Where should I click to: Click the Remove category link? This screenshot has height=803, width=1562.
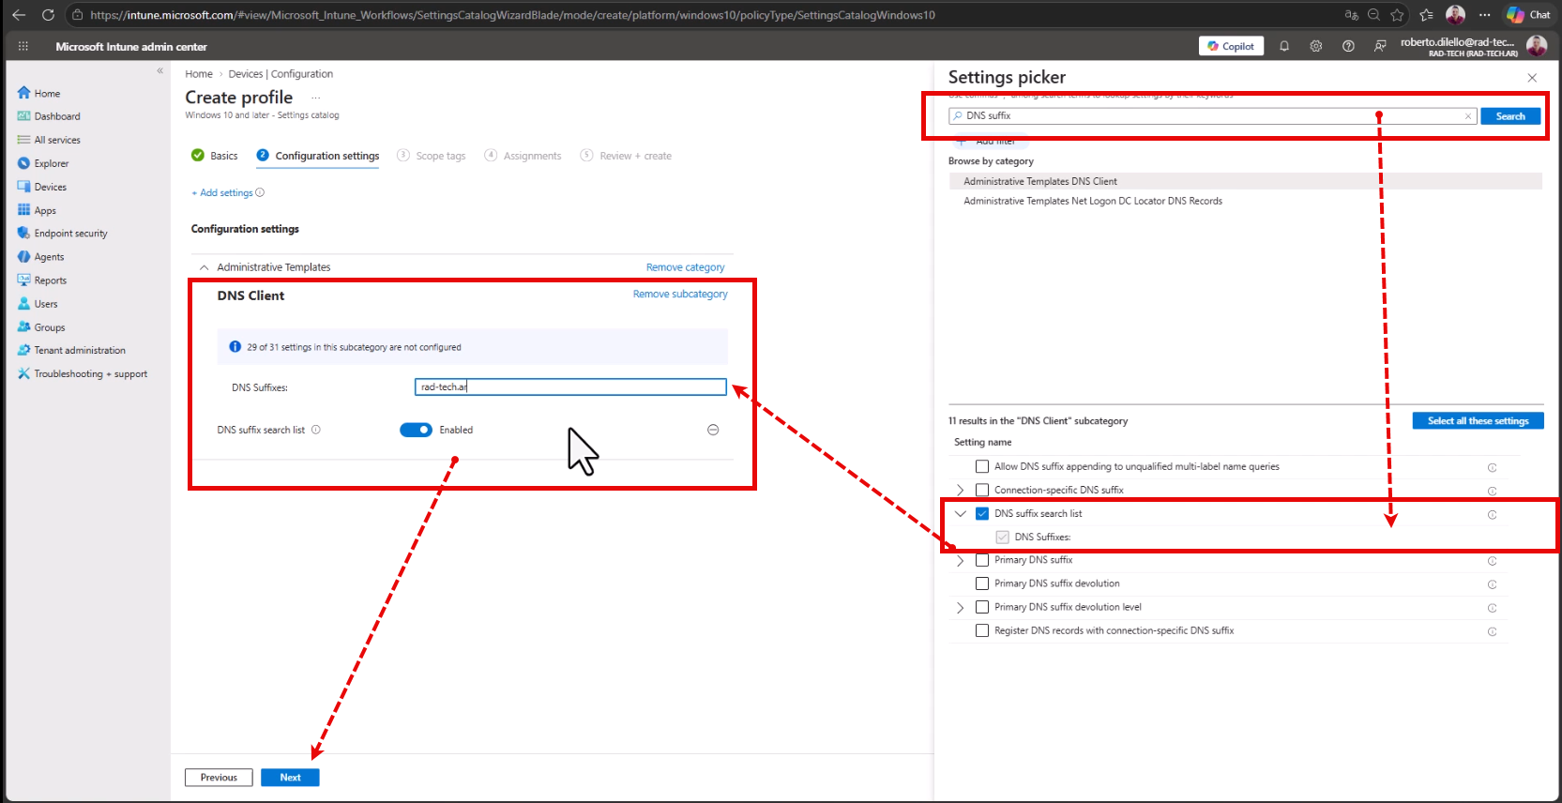tap(685, 267)
